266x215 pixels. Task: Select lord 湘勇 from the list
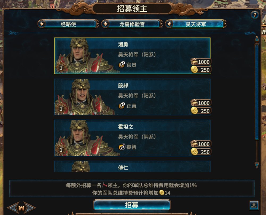click(132, 56)
